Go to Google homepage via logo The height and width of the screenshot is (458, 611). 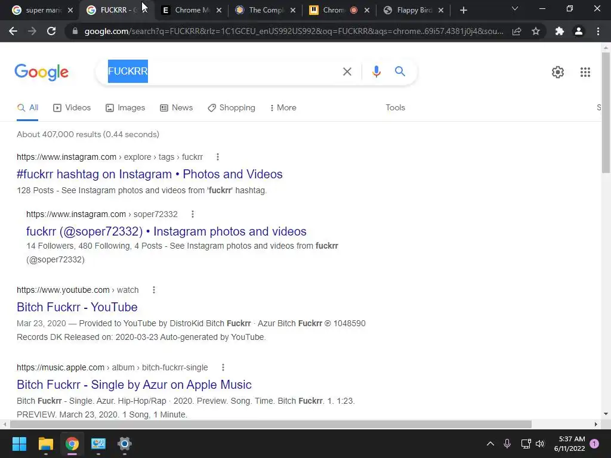click(x=42, y=72)
